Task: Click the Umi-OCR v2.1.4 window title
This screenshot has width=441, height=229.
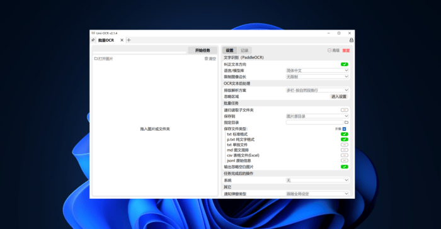Action: (107, 33)
